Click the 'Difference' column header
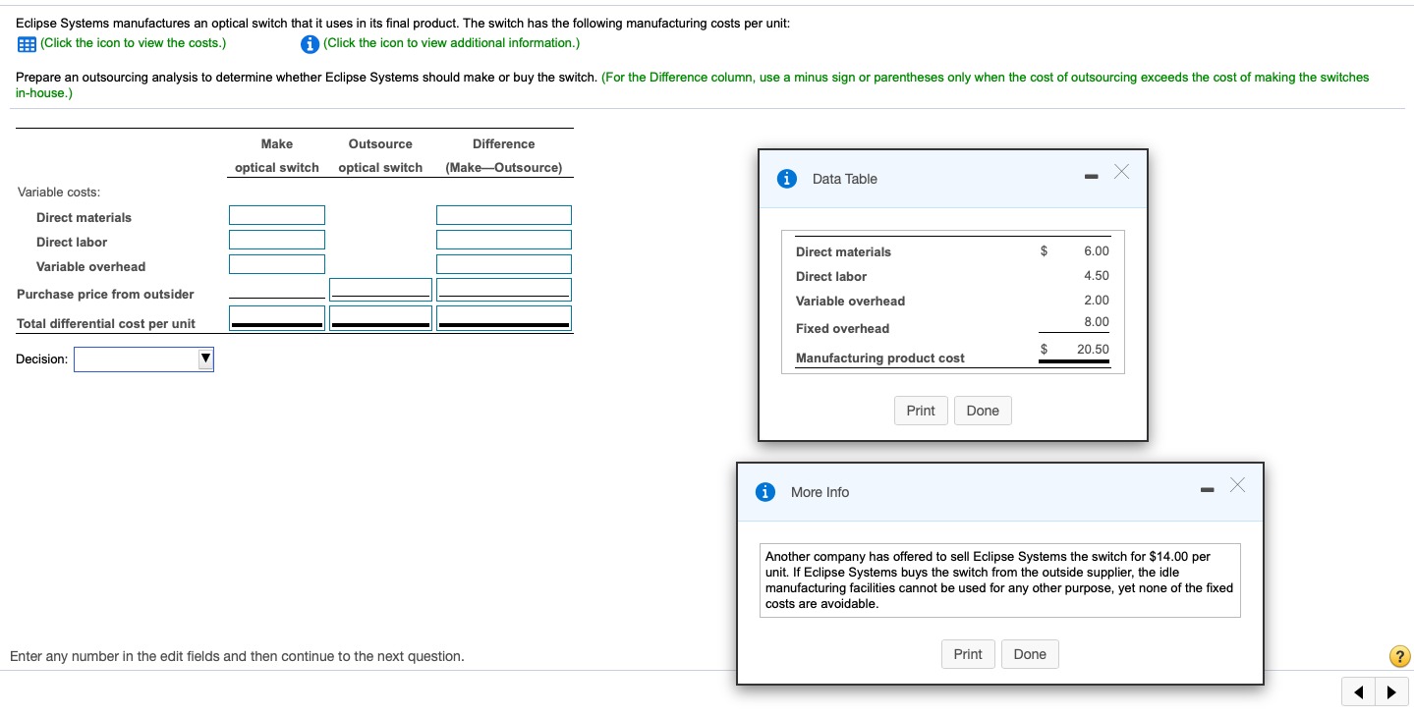The image size is (1414, 717). pos(504,143)
